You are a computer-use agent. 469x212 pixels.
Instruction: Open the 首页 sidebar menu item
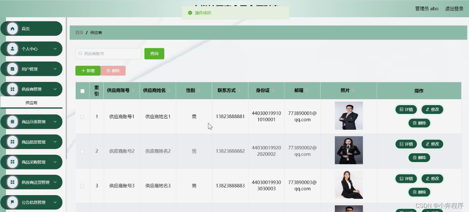pos(31,29)
